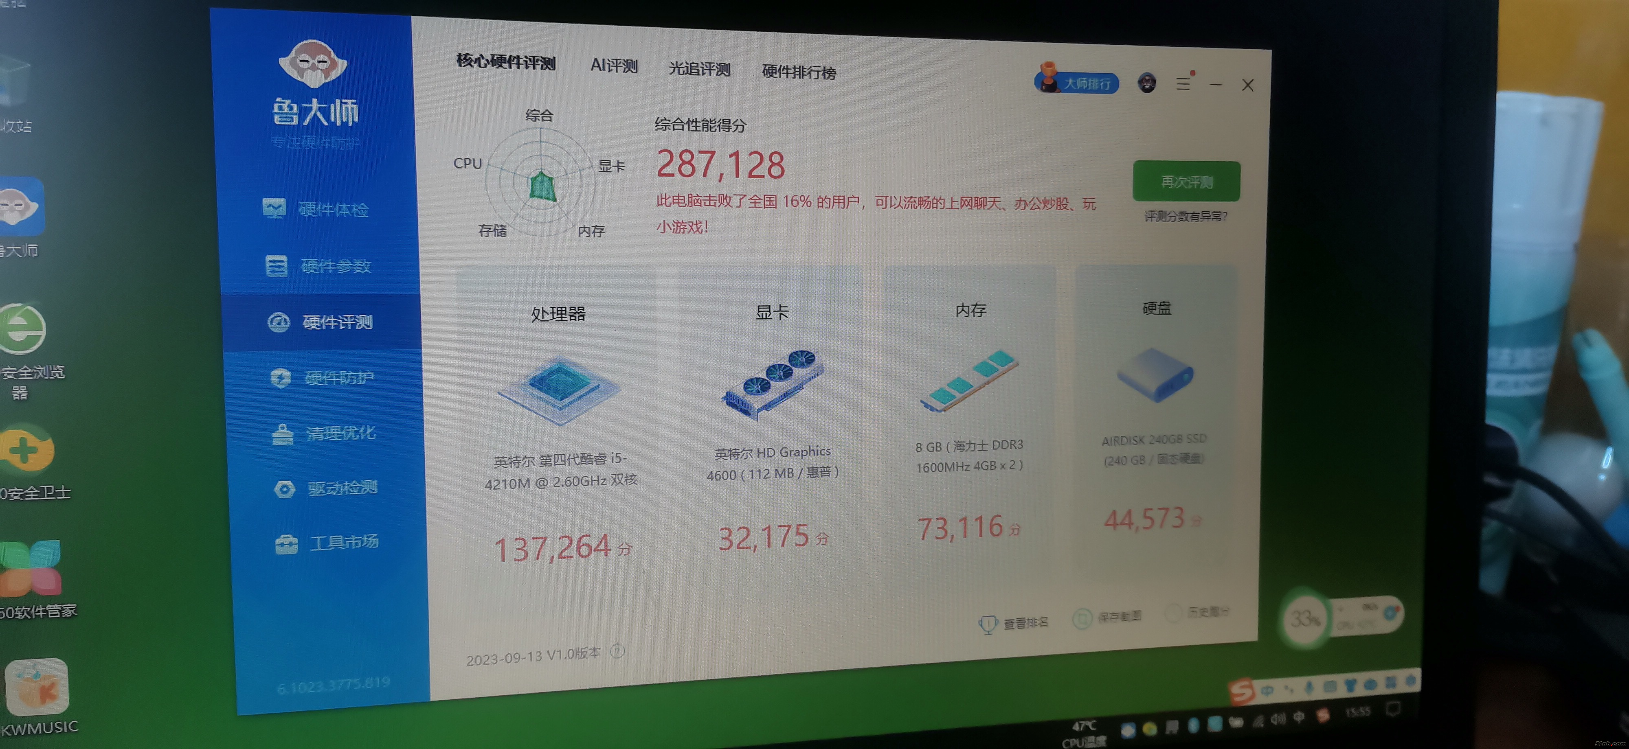Click the taskbar clock 15:55
The width and height of the screenshot is (1629, 749).
pyautogui.click(x=1358, y=712)
